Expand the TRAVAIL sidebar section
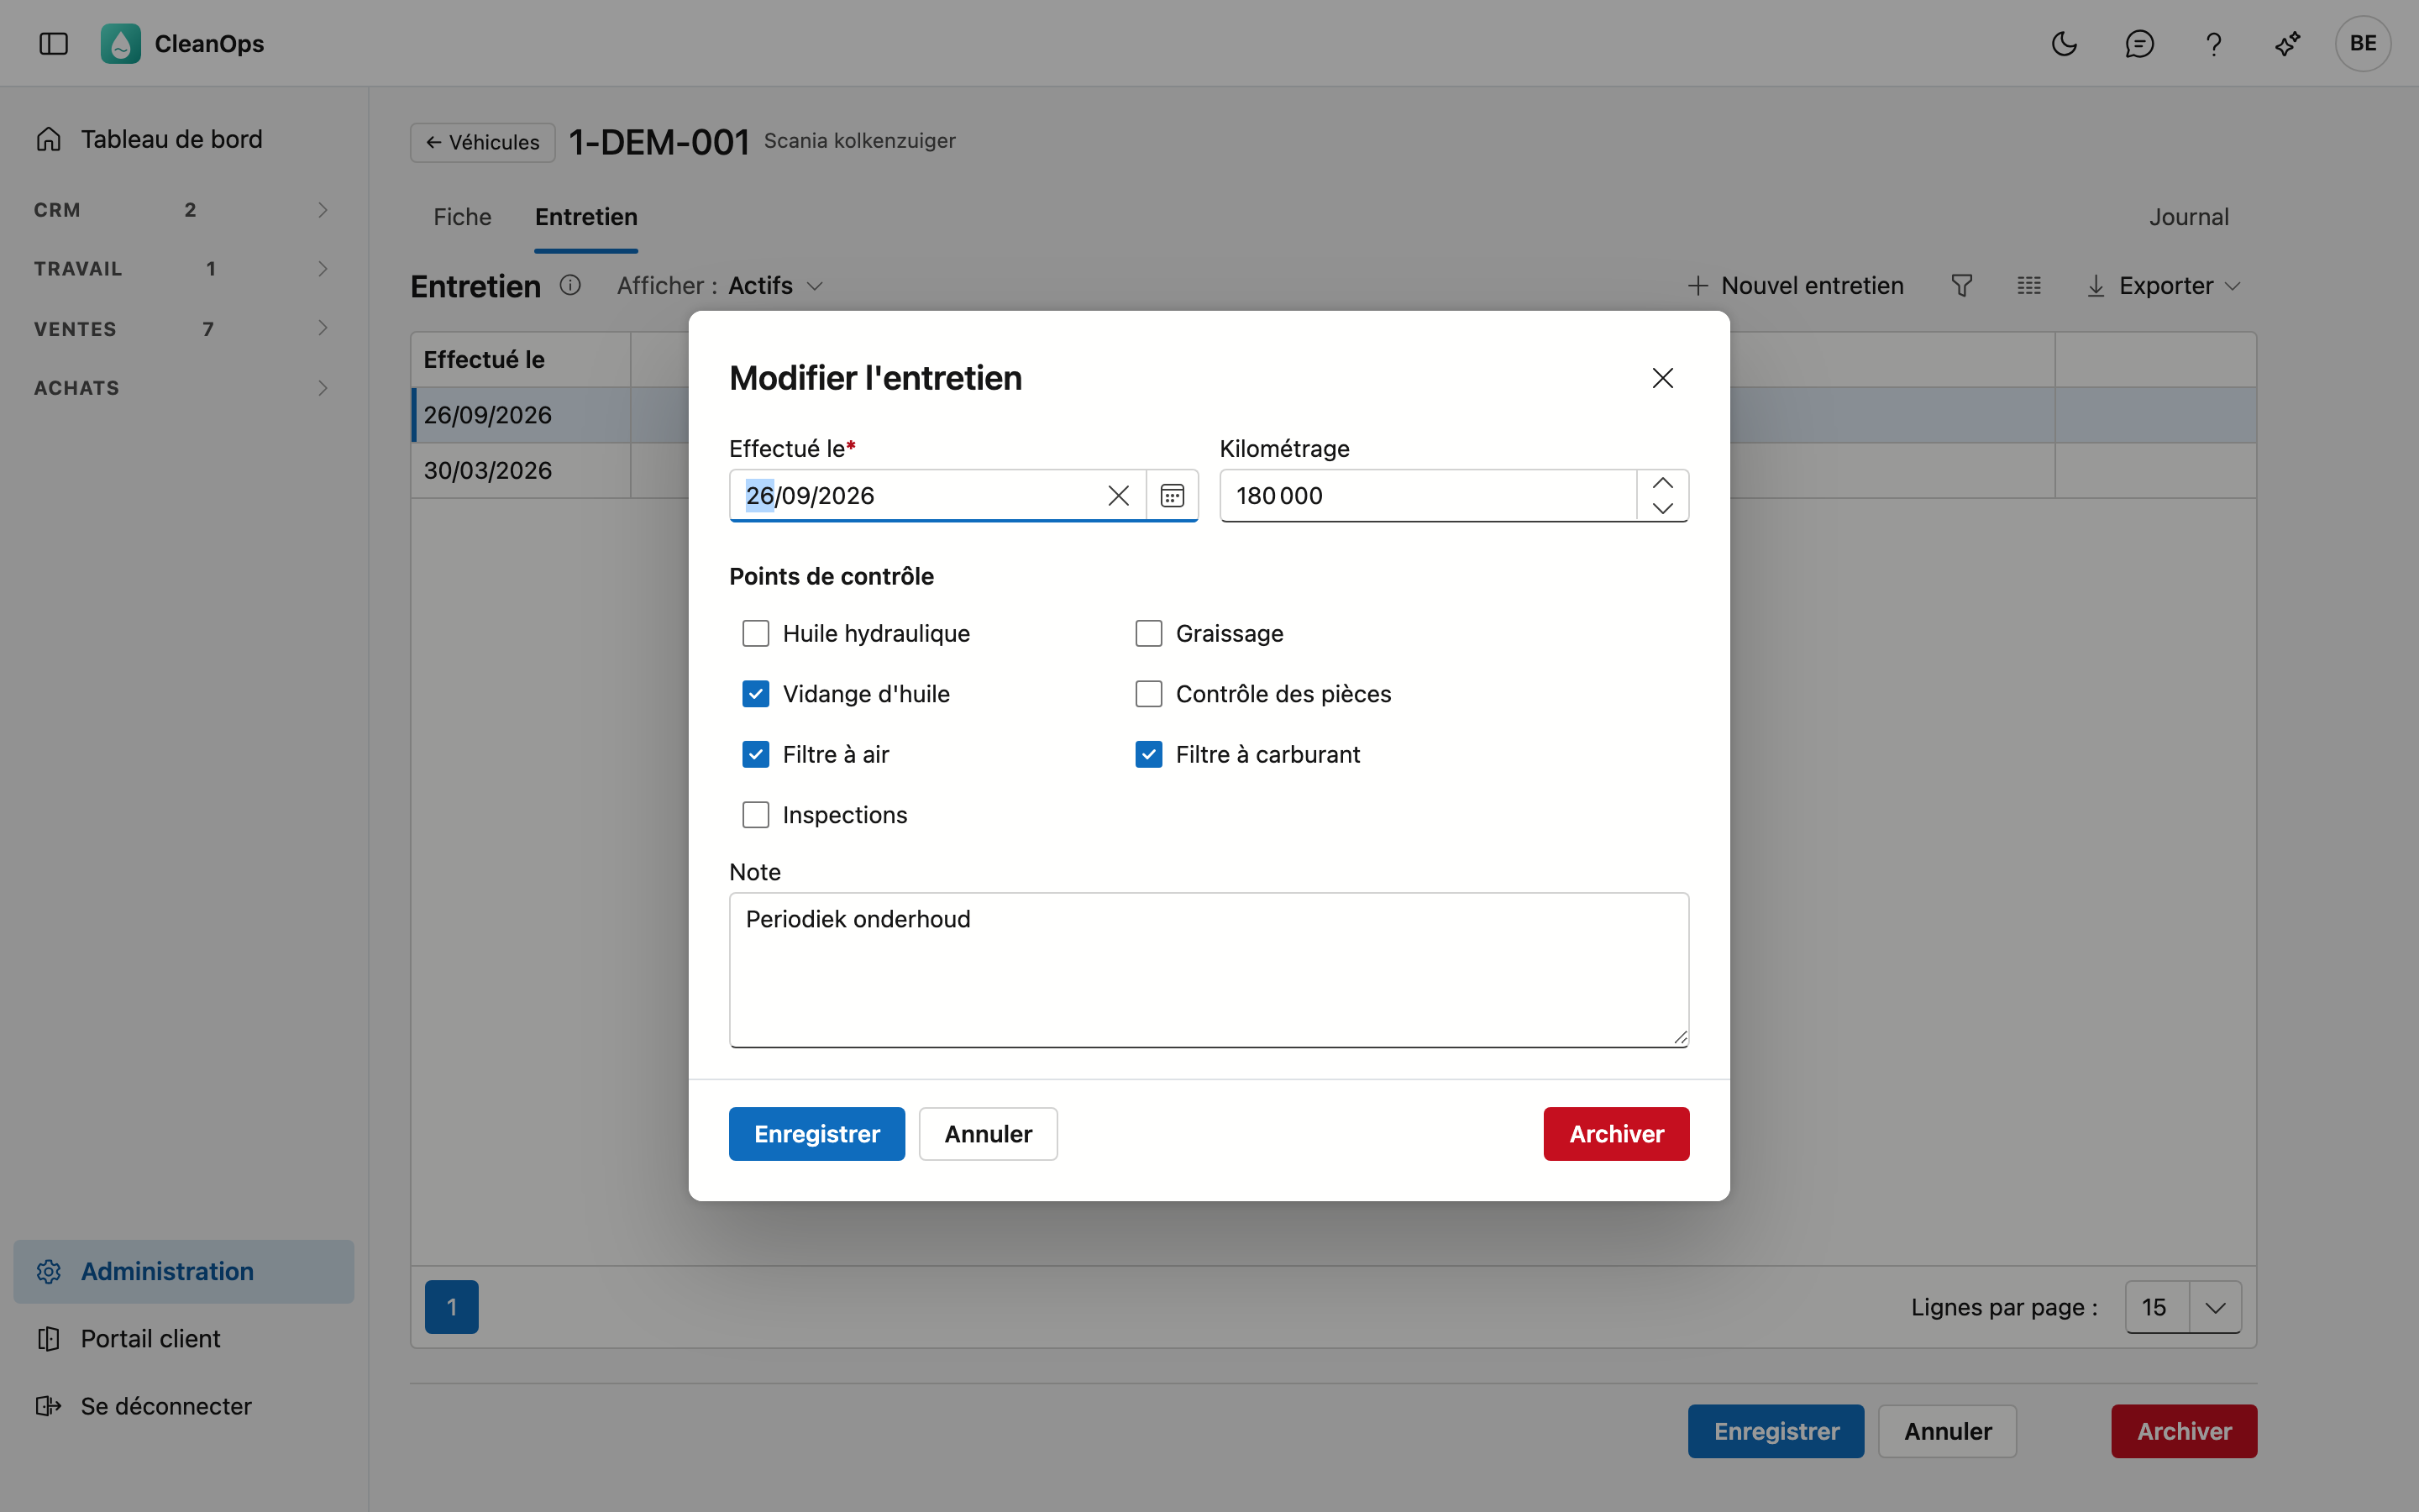Viewport: 2419px width, 1512px height. (x=184, y=269)
